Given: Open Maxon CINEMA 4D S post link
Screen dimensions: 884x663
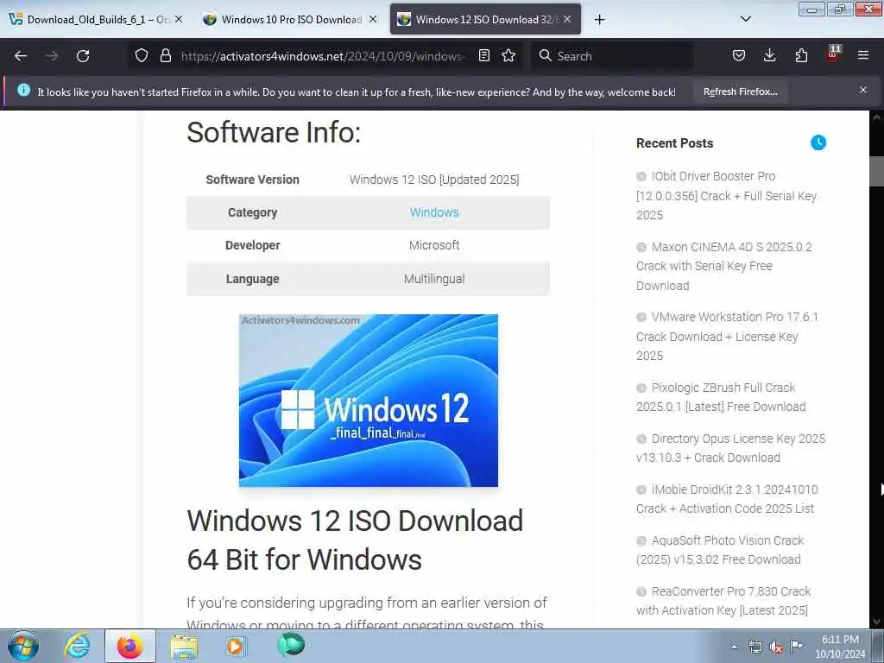Looking at the screenshot, I should [724, 266].
